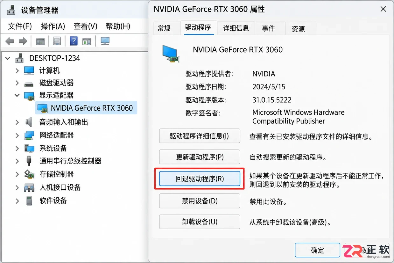
Task: Click the Properties sheet toolbar icon
Action: tap(57, 41)
